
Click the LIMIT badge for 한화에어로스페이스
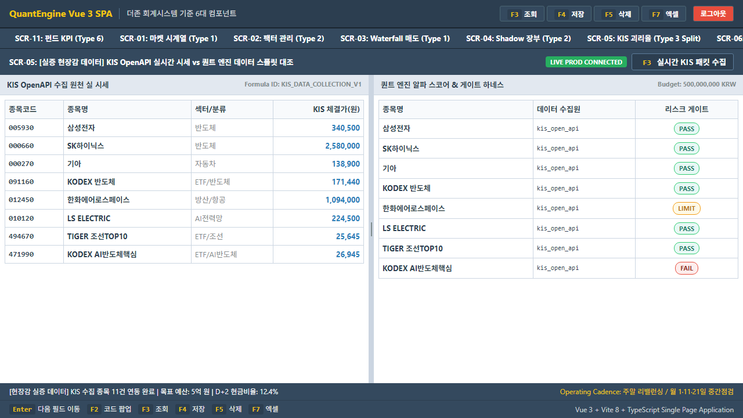687,208
